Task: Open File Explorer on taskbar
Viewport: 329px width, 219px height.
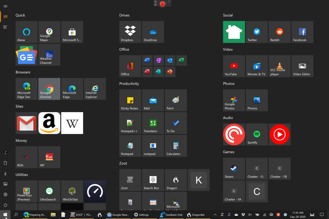Action: 53,215
